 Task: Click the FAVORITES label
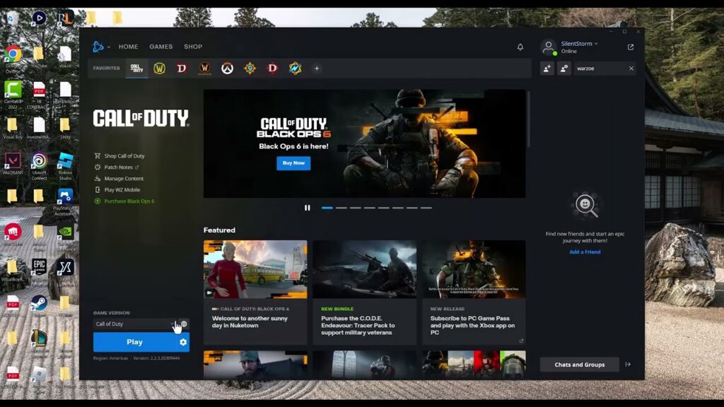pos(106,69)
